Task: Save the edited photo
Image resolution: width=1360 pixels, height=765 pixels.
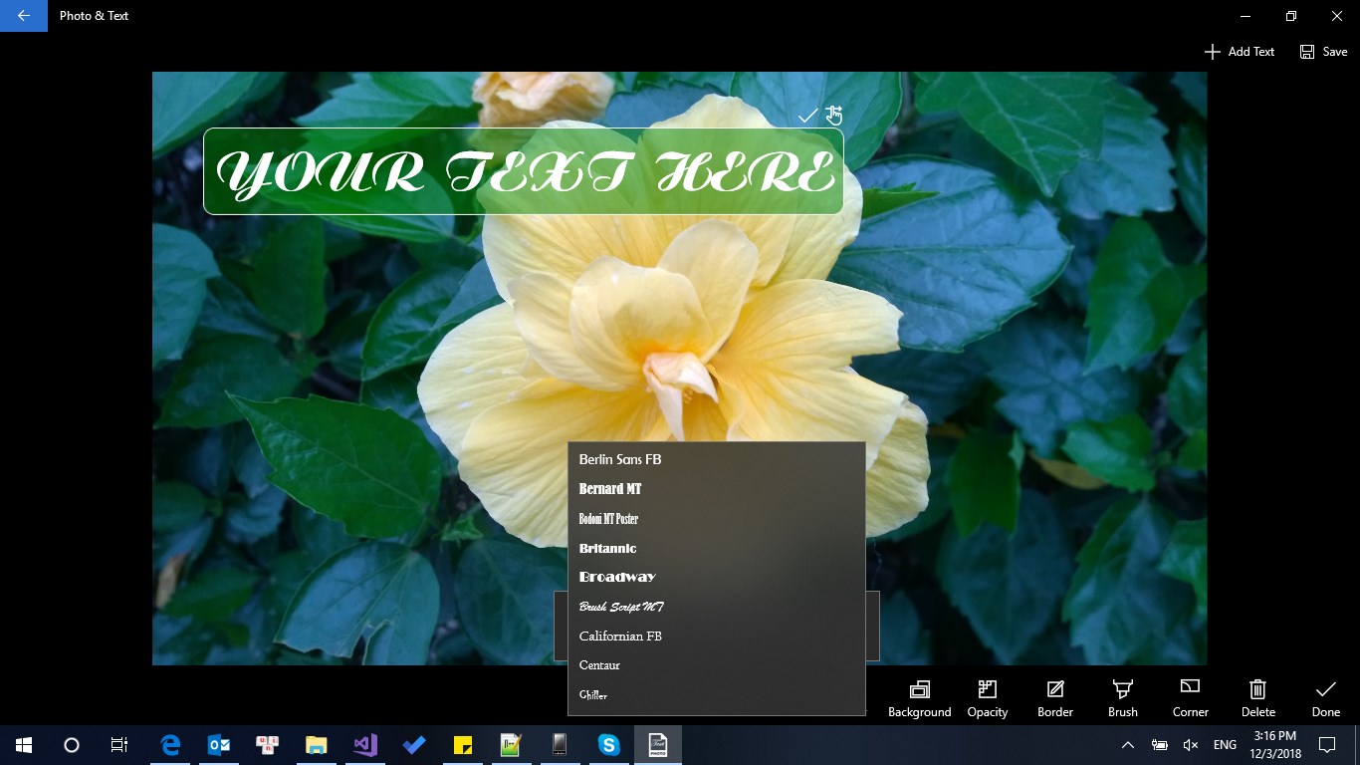Action: coord(1323,52)
